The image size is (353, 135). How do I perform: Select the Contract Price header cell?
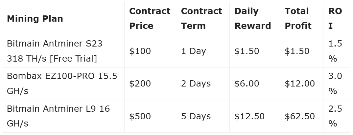[x=150, y=19]
